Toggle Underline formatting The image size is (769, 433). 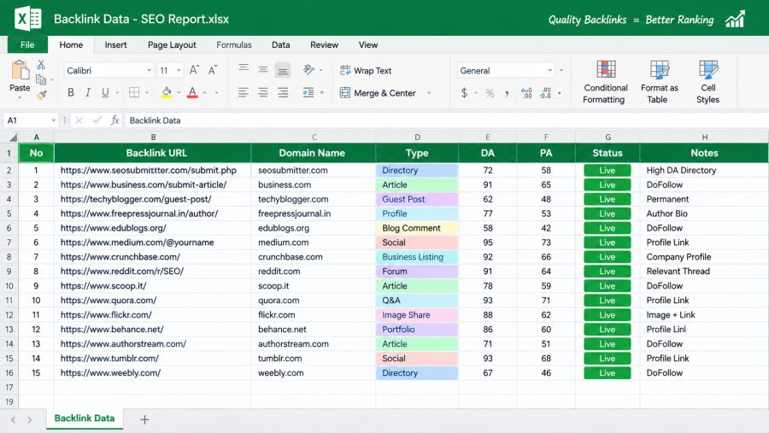[x=105, y=92]
